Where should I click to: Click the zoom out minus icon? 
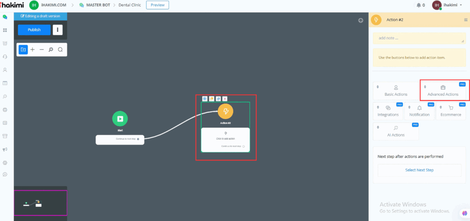(x=42, y=49)
